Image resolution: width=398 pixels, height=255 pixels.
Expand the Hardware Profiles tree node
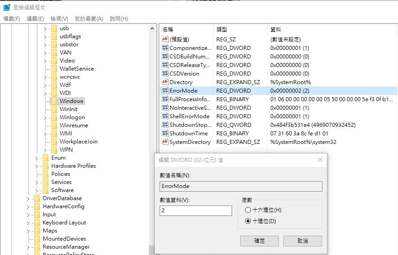tap(36, 166)
